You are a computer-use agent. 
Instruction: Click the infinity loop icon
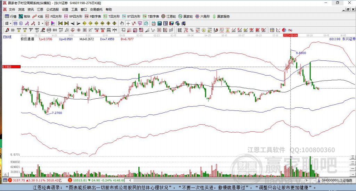coord(290,30)
